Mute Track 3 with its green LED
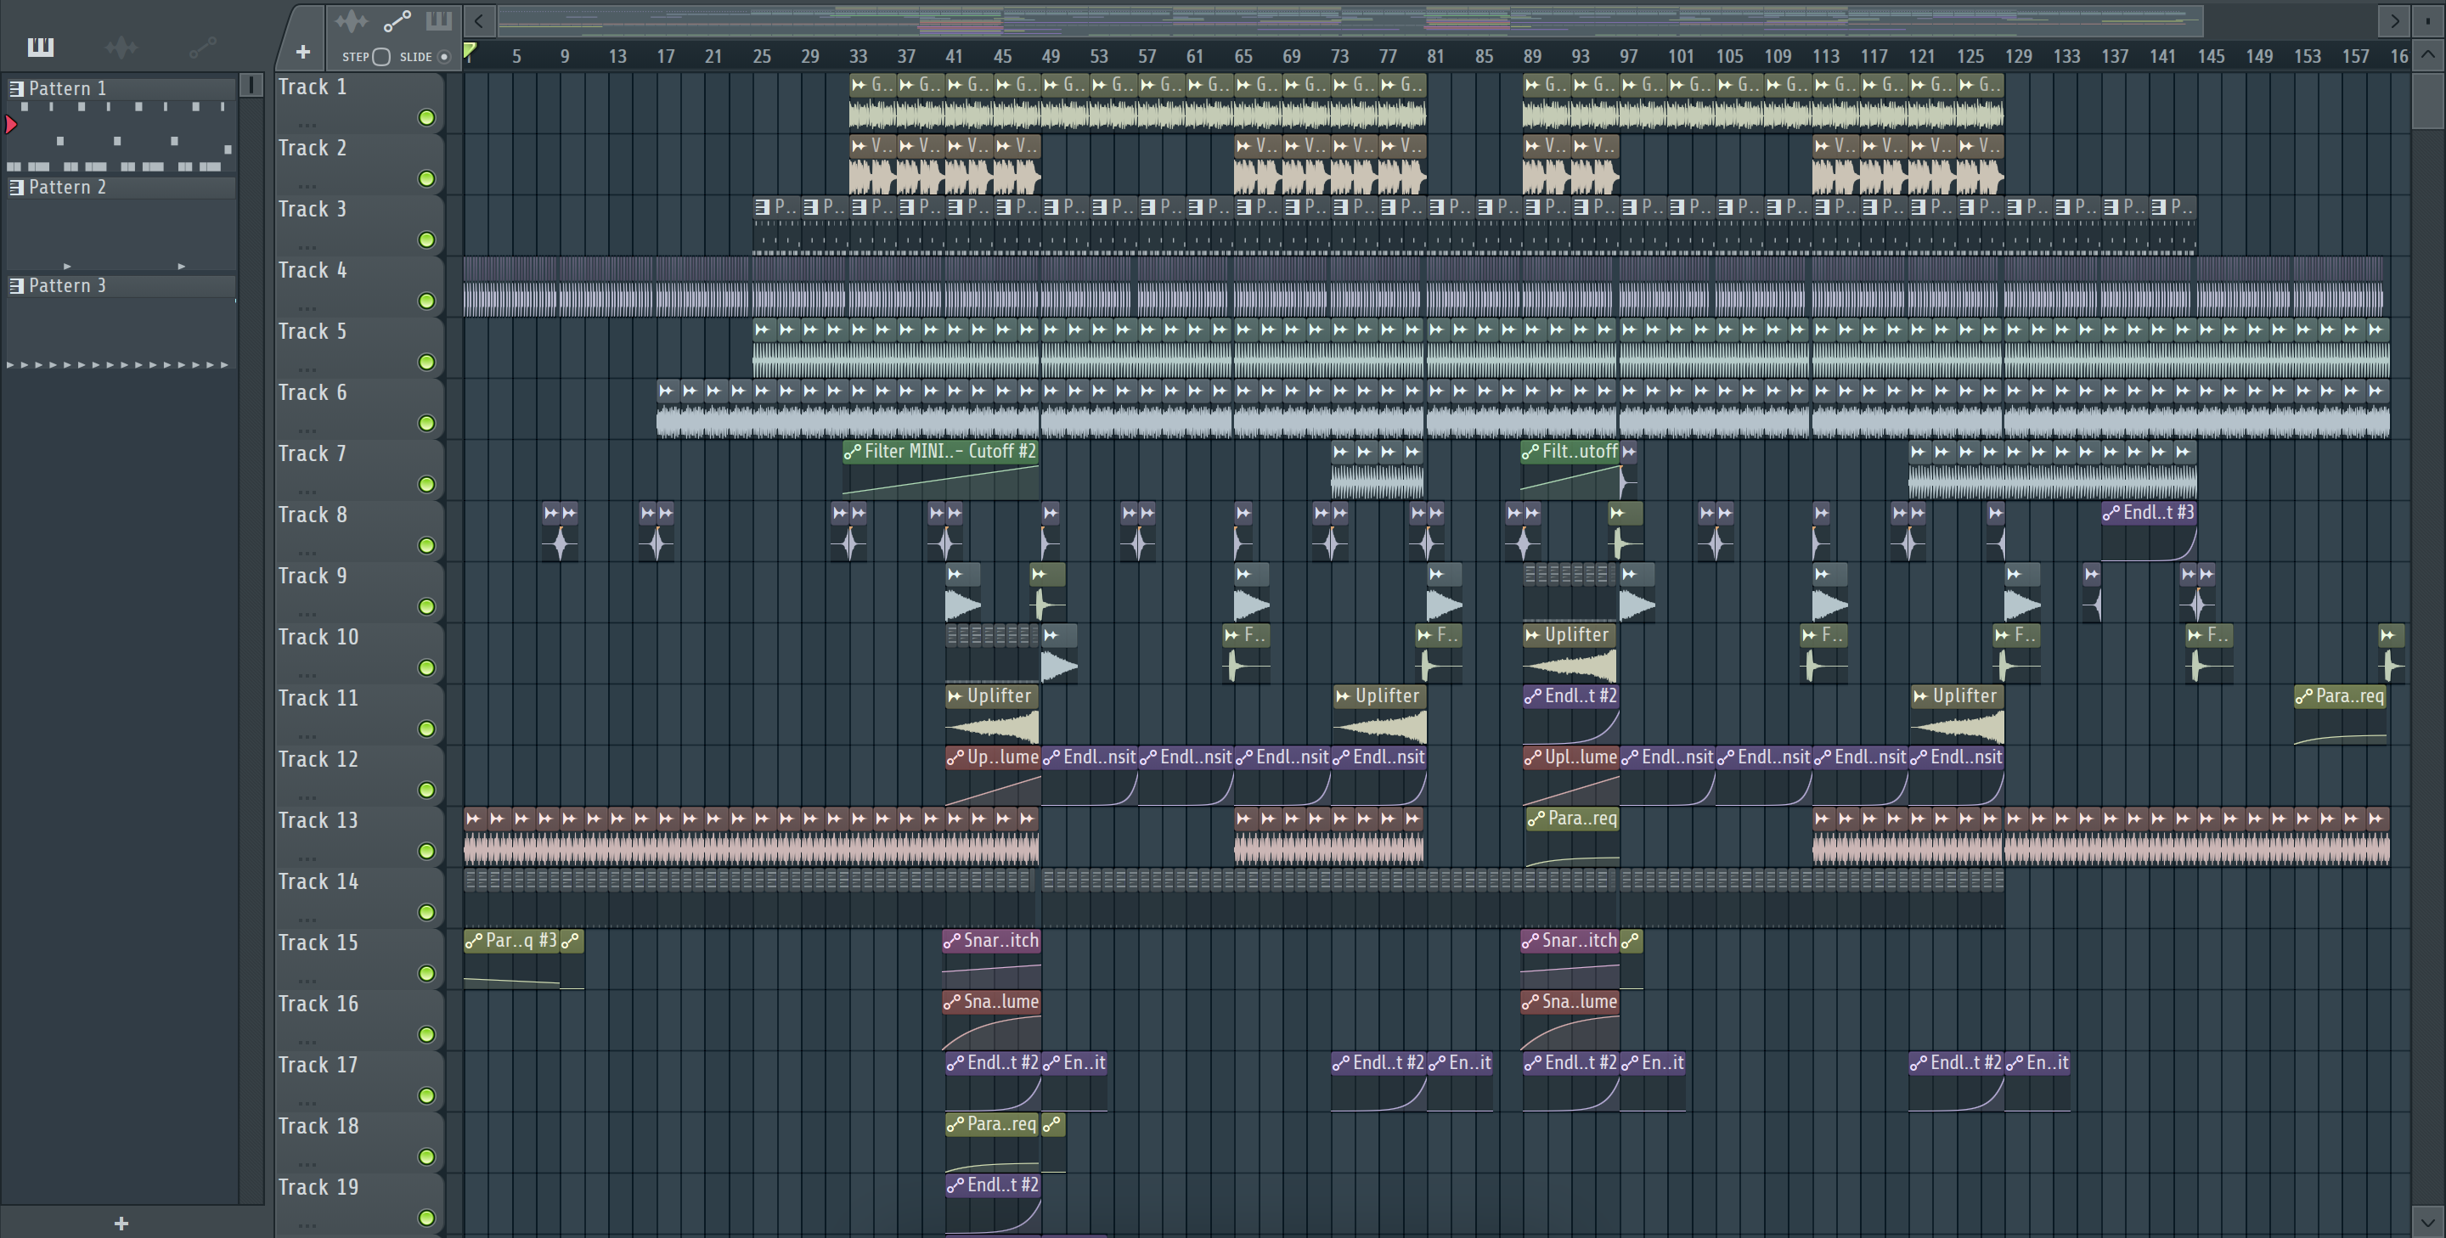 [426, 240]
